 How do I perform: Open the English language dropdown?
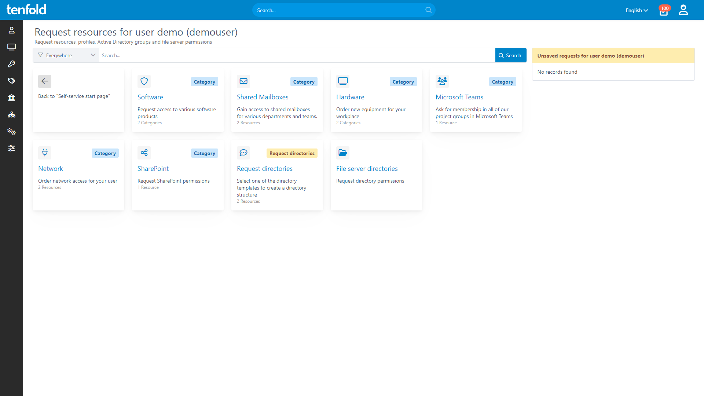tap(637, 10)
